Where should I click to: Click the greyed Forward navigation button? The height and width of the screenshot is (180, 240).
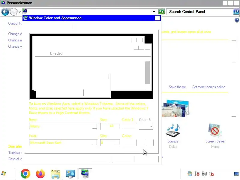(13, 12)
